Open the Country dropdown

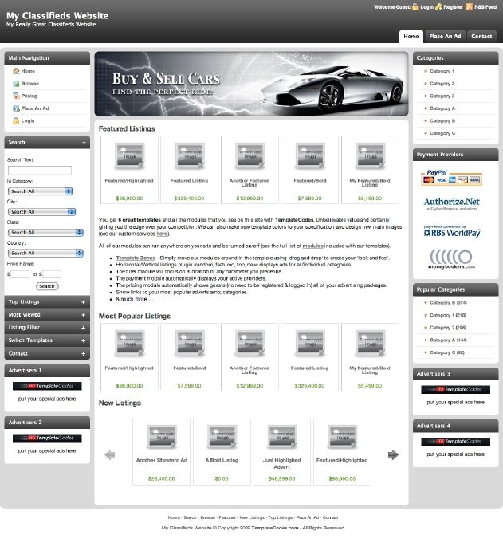click(x=41, y=253)
